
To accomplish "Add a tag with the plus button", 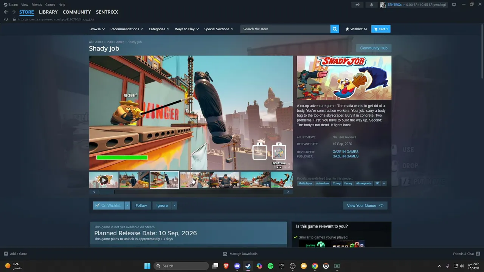I will point(384,184).
